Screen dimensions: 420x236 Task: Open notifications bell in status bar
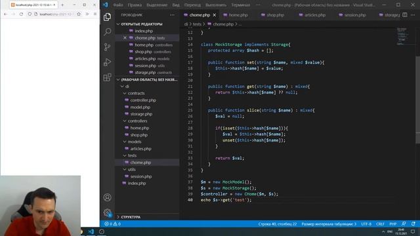click(x=413, y=224)
